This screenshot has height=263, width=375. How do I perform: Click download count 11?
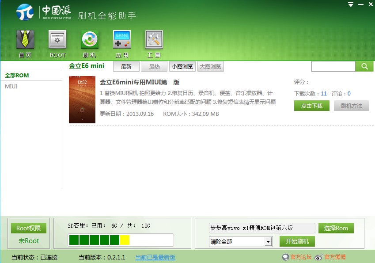[x=324, y=94]
